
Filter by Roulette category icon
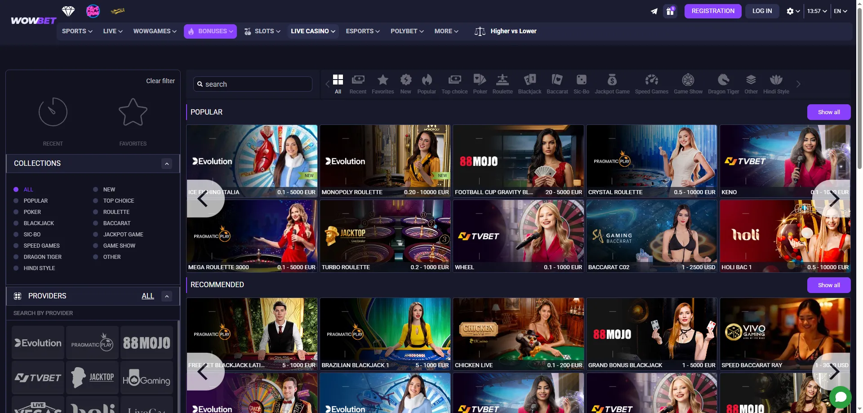(503, 84)
